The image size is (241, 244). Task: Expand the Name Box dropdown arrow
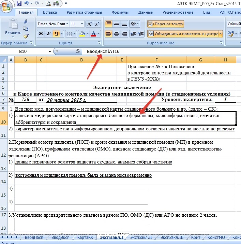pos(50,51)
